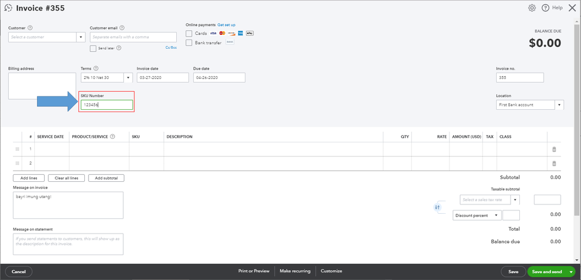The height and width of the screenshot is (280, 581).
Task: Click the Get set up link
Action: [x=226, y=25]
